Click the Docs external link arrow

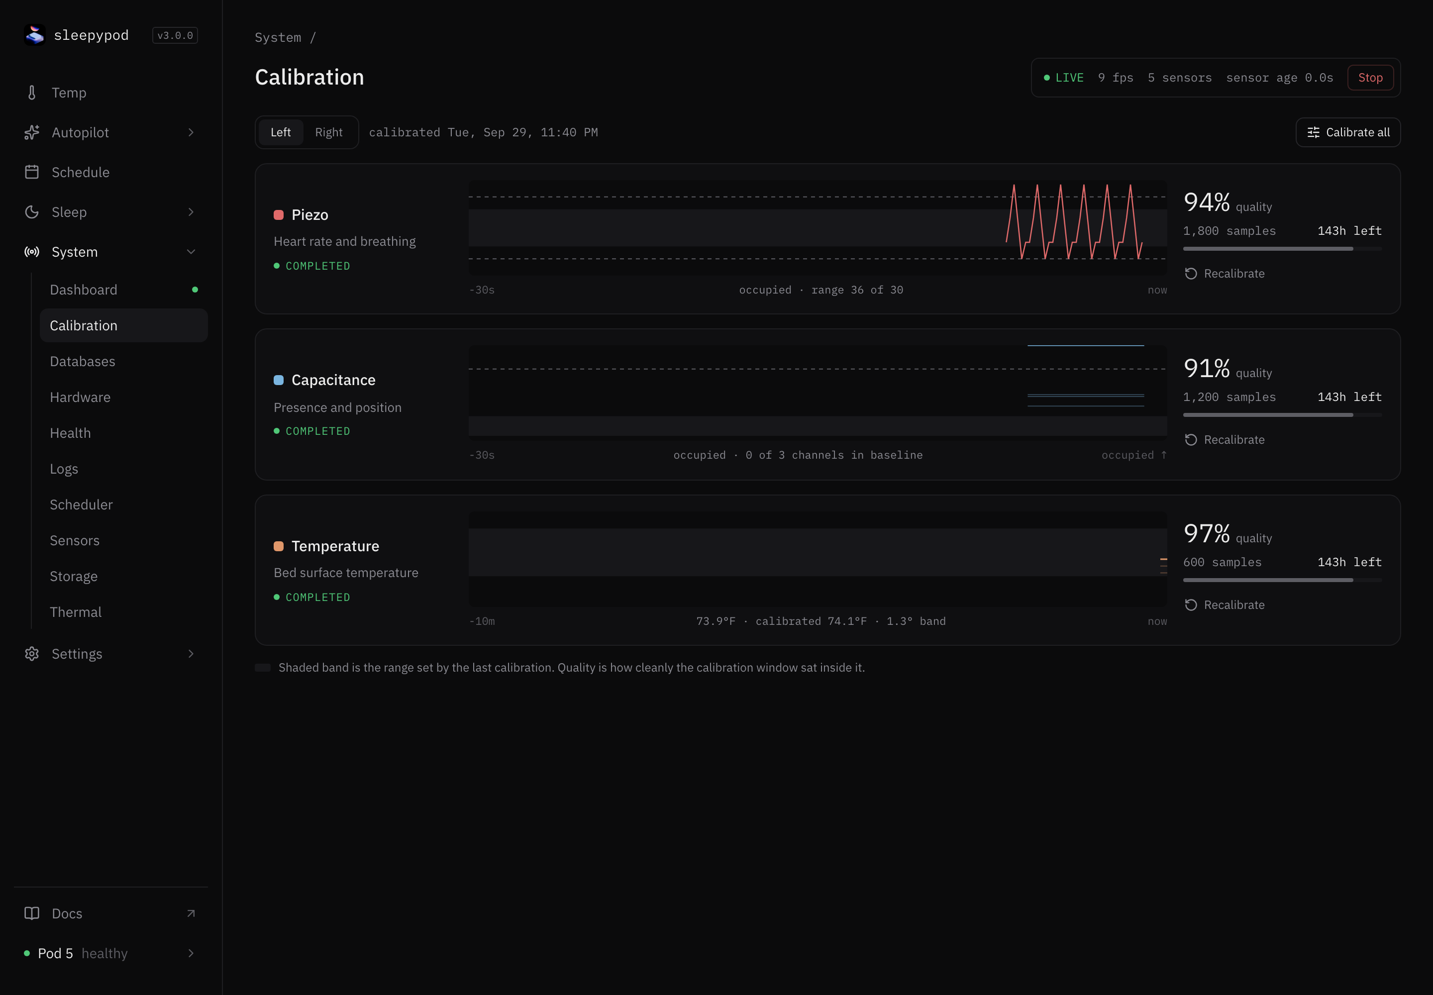click(x=191, y=913)
